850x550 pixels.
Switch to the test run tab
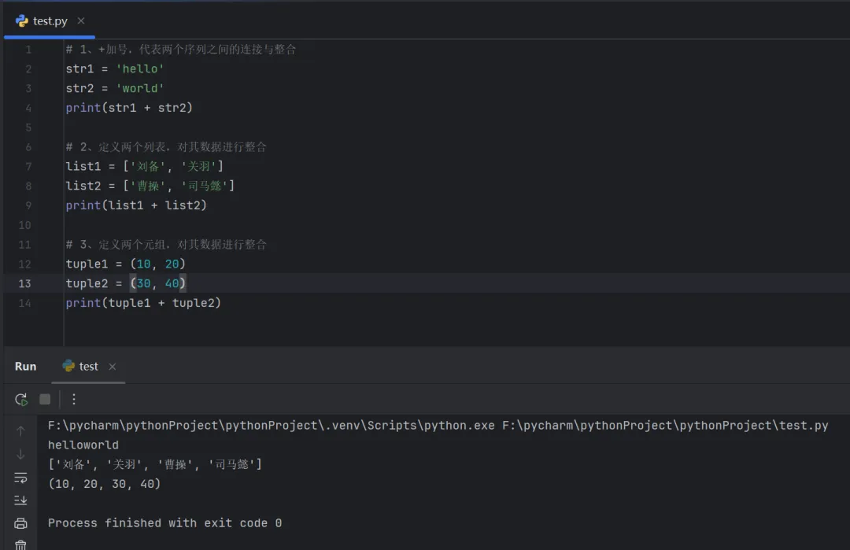[88, 367]
